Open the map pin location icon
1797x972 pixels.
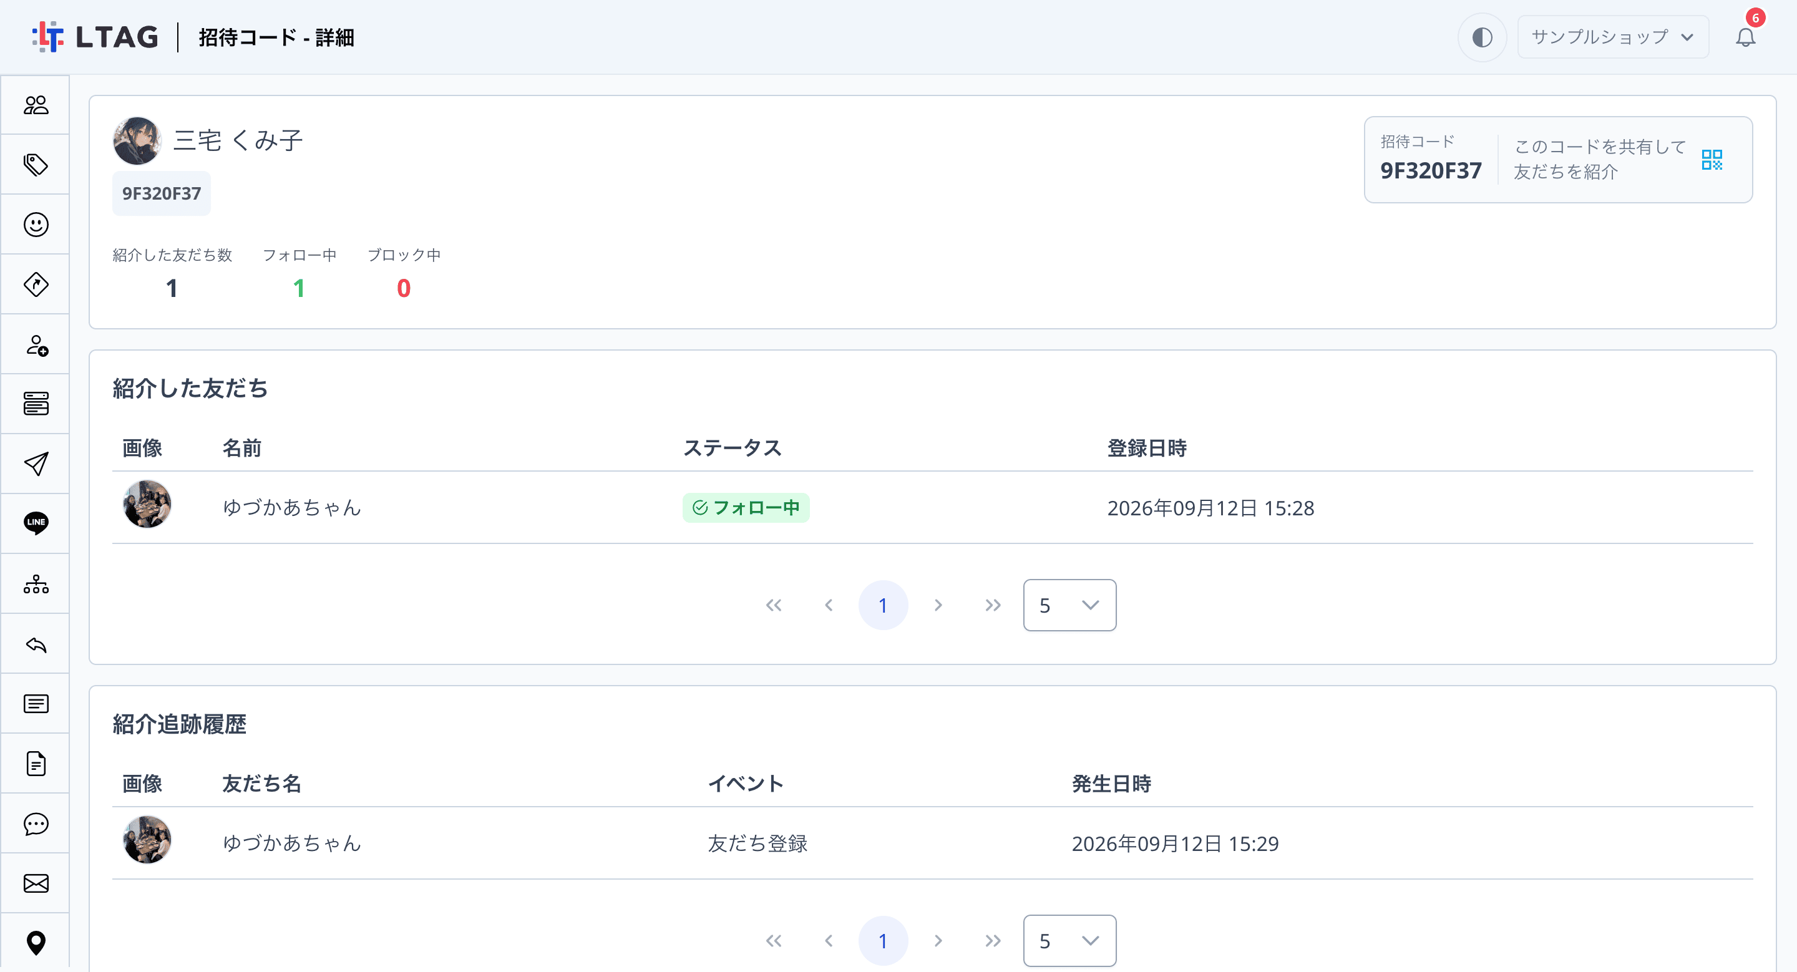pos(36,943)
